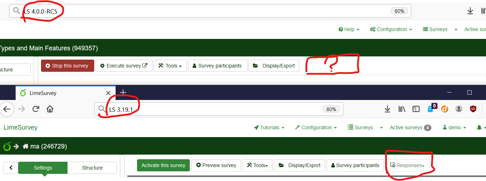Expand the caret beside Surveys in top window

[456, 30]
